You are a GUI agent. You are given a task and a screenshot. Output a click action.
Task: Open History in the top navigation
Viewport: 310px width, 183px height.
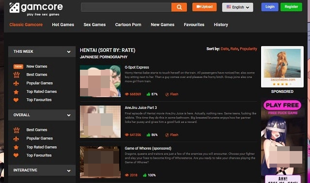pos(221,25)
